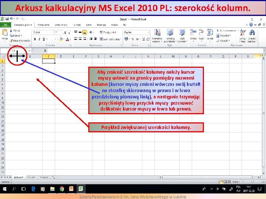
Task: Click the fill color paint bucket icon
Action: (61, 39)
